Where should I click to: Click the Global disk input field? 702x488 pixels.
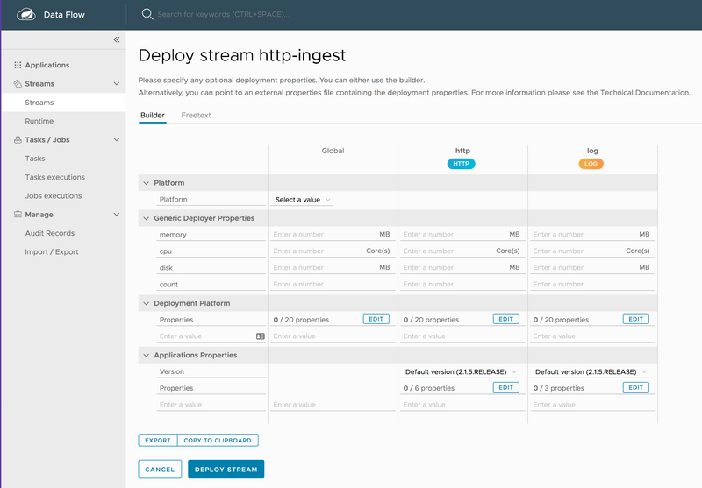333,268
